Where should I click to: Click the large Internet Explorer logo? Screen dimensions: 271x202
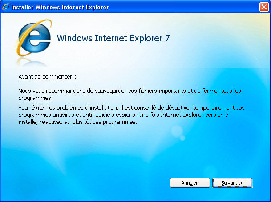[34, 38]
